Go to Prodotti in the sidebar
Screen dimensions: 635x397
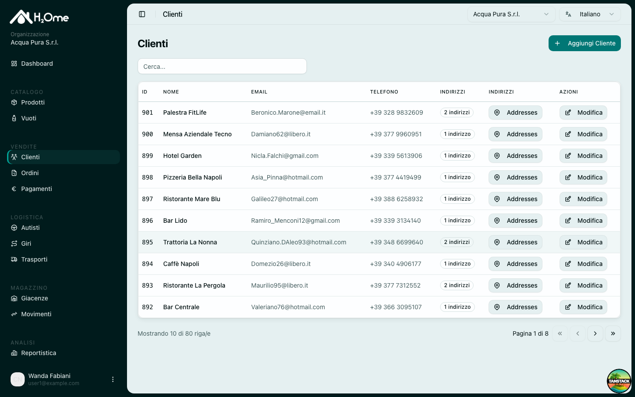point(63,102)
